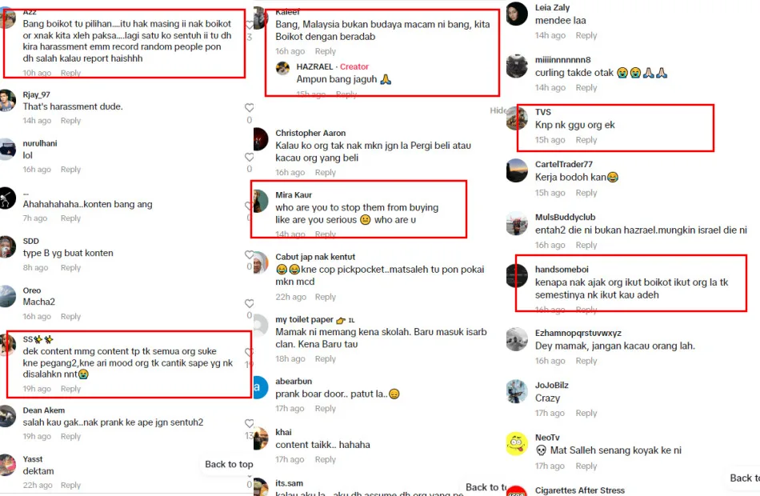Screen dimensions: 760x496
Task: Tap the heart icon next to Dean Akem's comment
Action: coord(249,423)
